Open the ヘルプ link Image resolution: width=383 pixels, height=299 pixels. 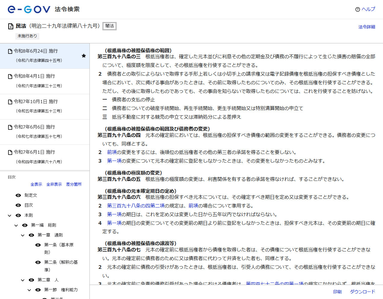(368, 9)
